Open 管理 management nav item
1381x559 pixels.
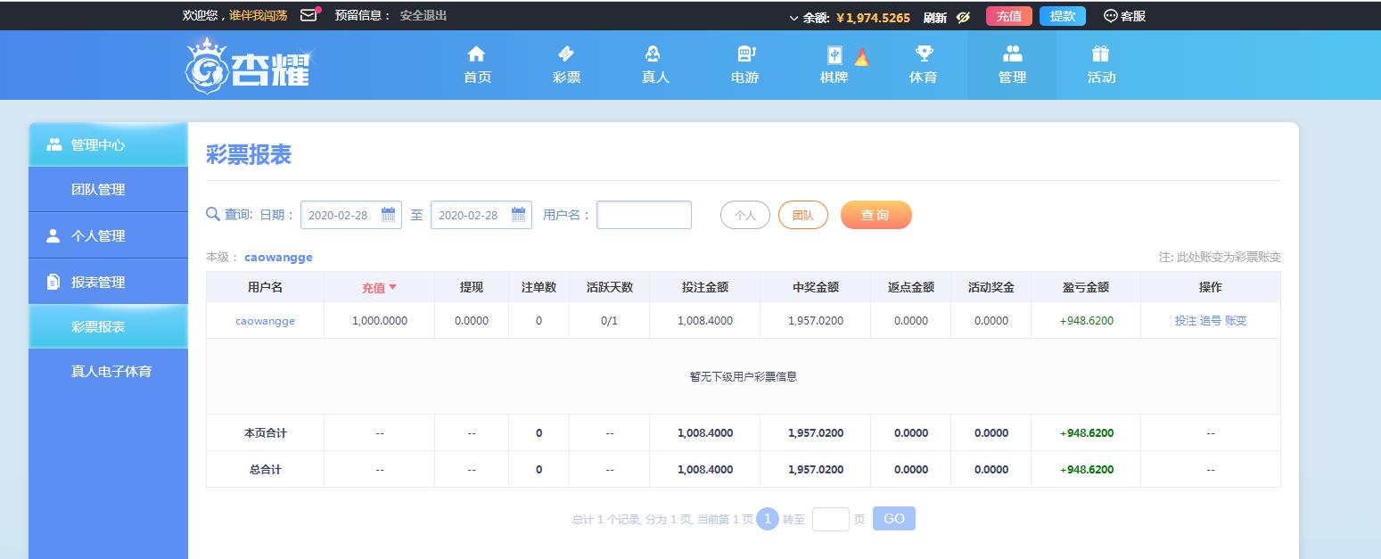click(1012, 65)
